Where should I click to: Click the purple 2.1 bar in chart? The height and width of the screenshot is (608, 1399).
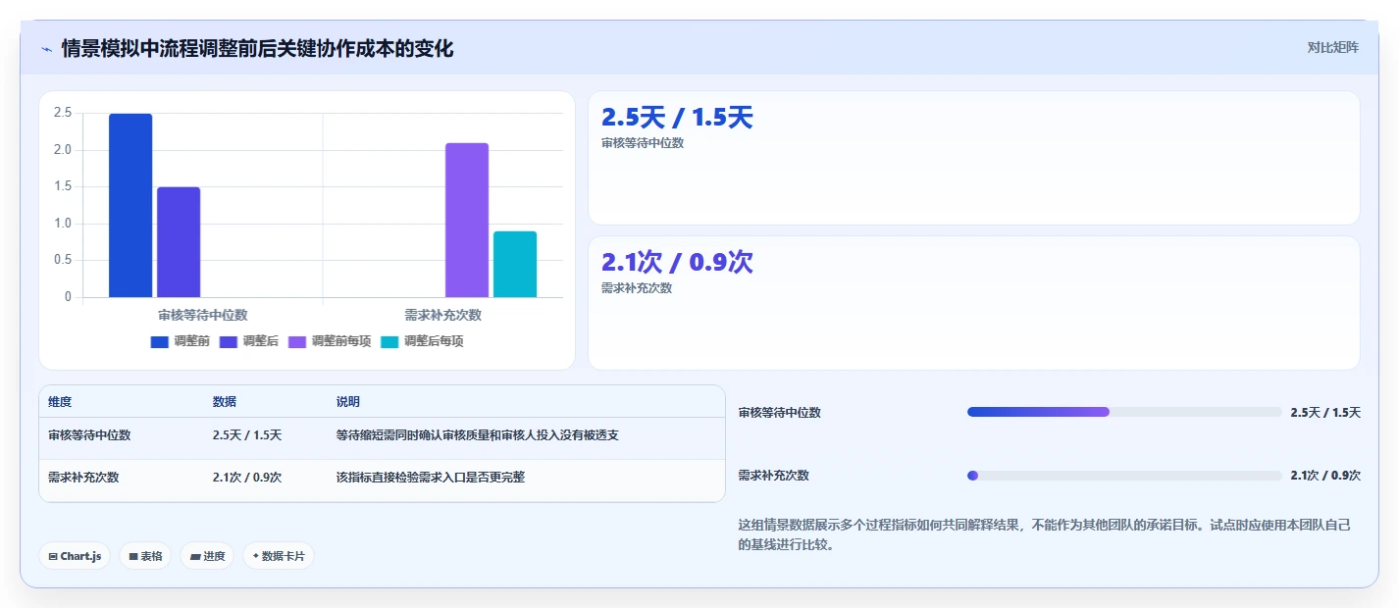[x=467, y=220]
